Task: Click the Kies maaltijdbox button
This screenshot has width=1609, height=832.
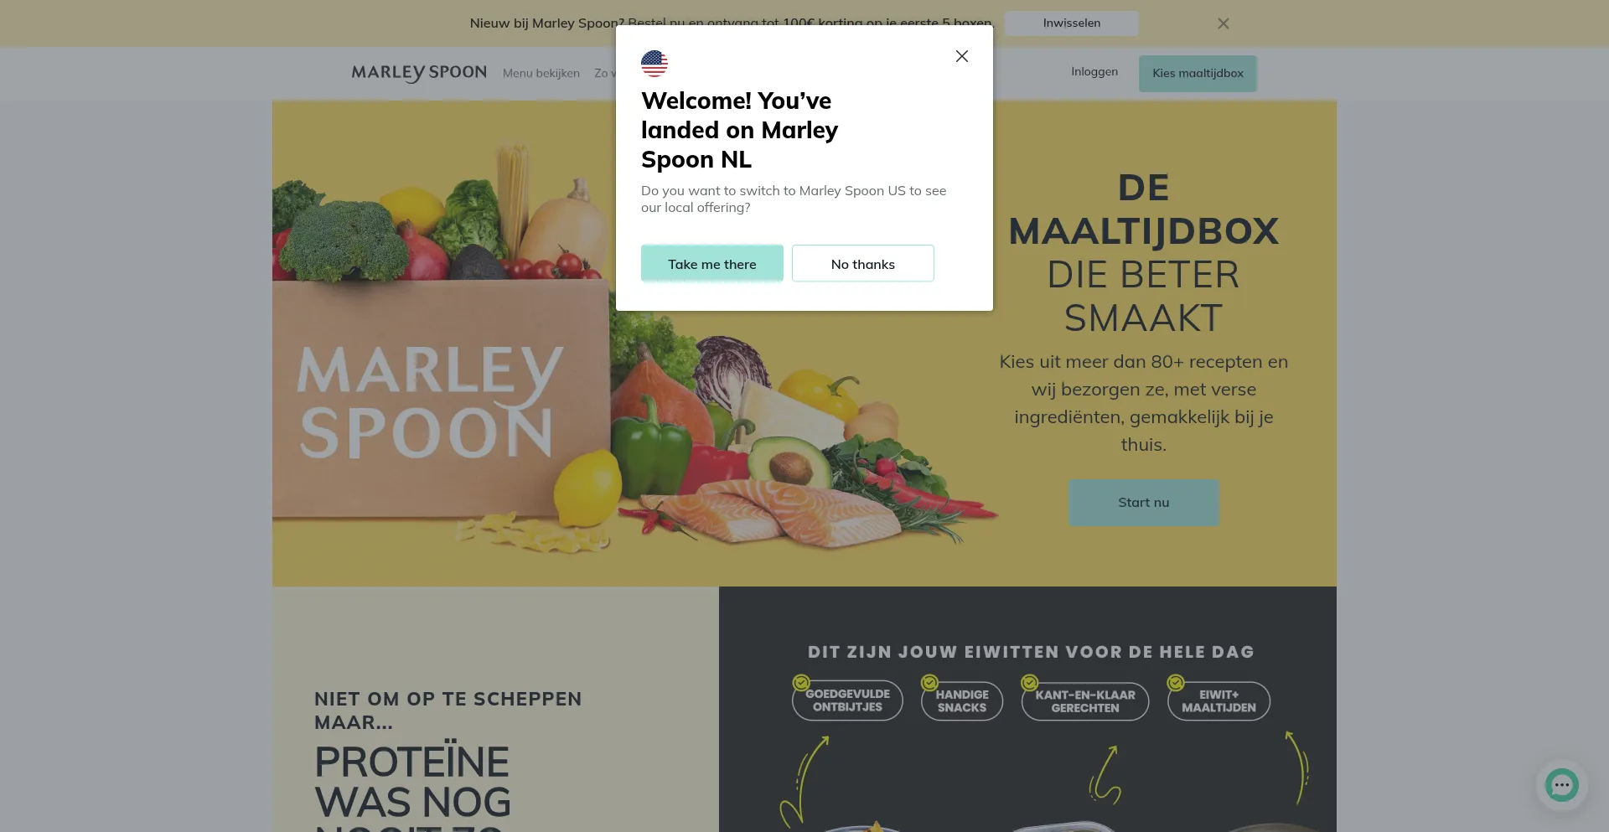Action: (1198, 73)
